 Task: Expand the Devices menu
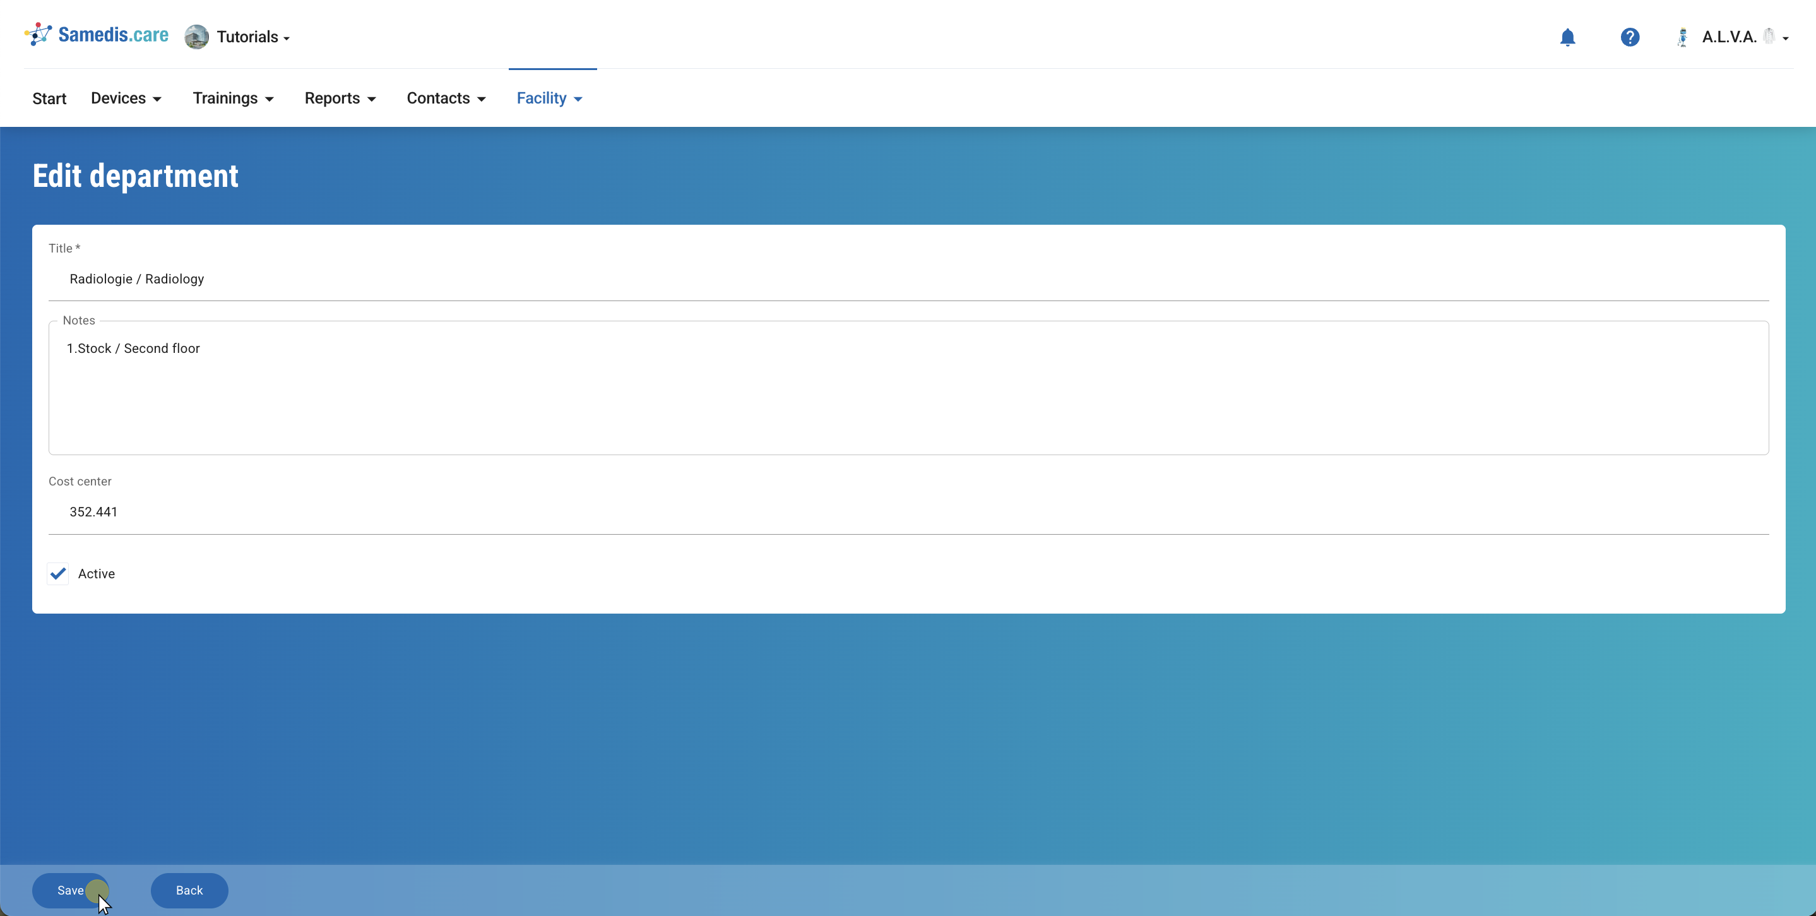[x=126, y=98]
